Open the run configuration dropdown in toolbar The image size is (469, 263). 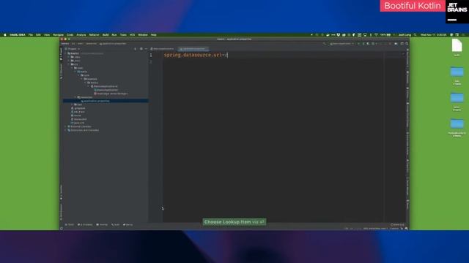coord(342,44)
